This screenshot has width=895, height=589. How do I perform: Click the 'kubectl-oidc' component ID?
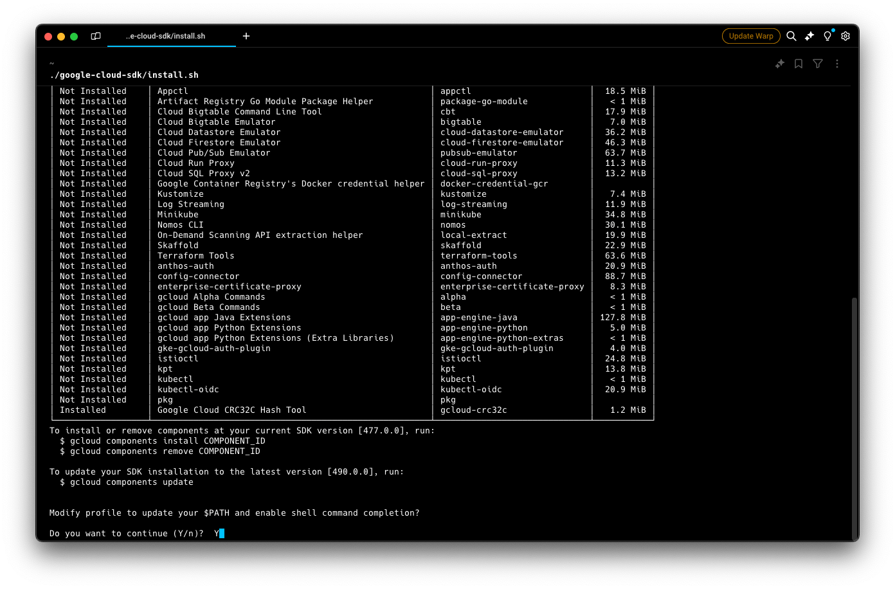point(471,390)
